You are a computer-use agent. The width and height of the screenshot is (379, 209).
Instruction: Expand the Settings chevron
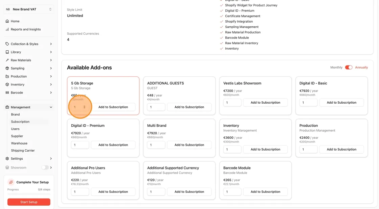coord(51,159)
